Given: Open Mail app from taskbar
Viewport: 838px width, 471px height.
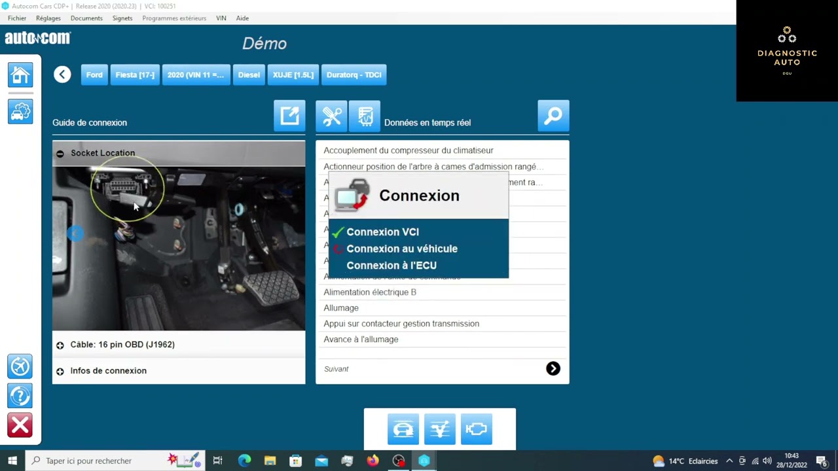Looking at the screenshot, I should 321,461.
